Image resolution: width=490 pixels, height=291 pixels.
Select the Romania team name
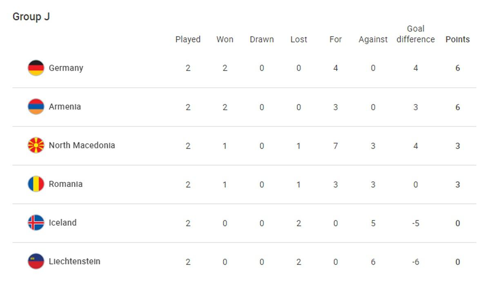pos(66,184)
